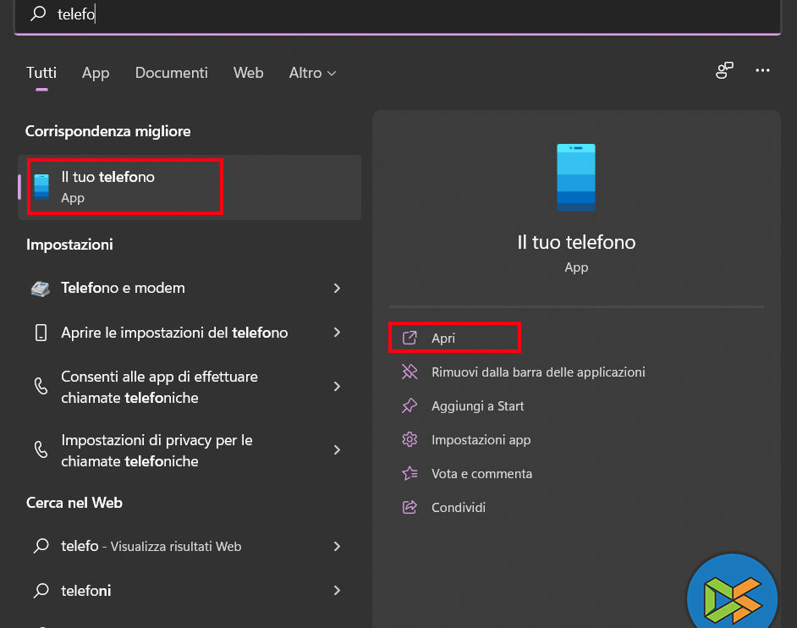Click the share icon beside Condividi
The height and width of the screenshot is (628, 797).
pyautogui.click(x=409, y=508)
